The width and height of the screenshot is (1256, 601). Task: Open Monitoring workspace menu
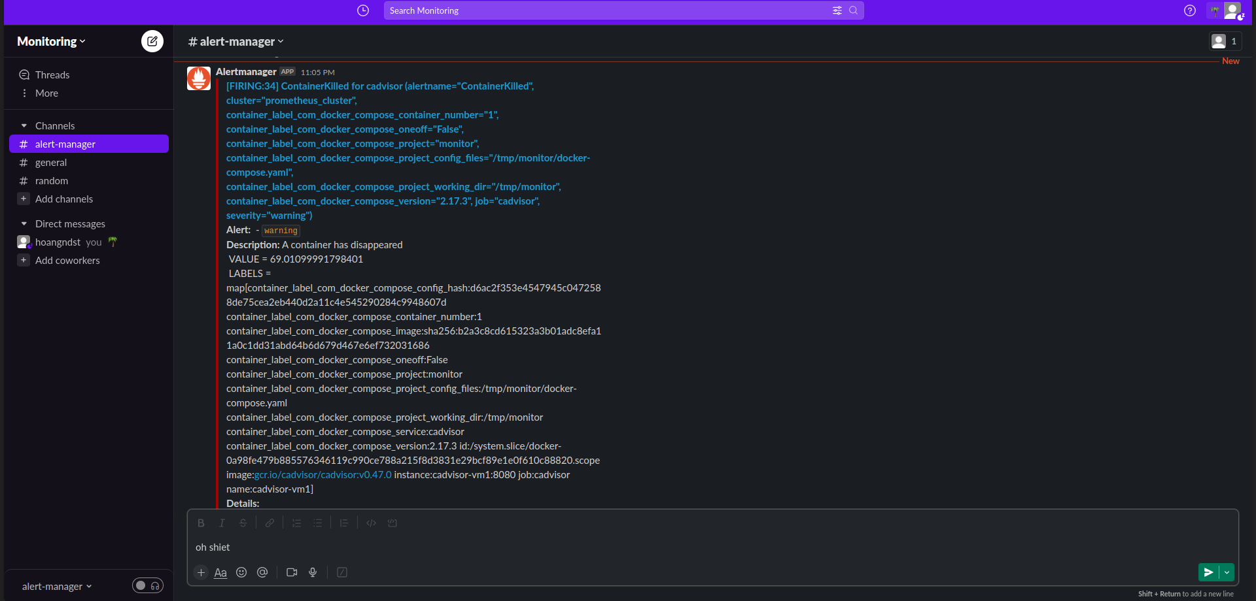51,41
